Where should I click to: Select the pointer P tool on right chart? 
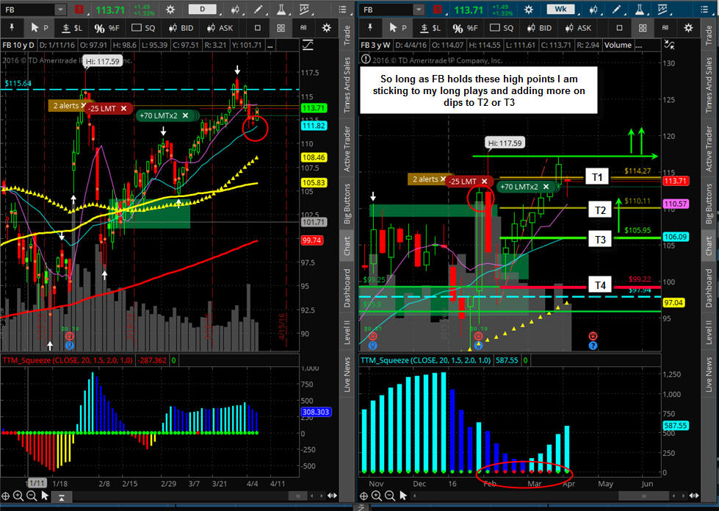point(394,28)
